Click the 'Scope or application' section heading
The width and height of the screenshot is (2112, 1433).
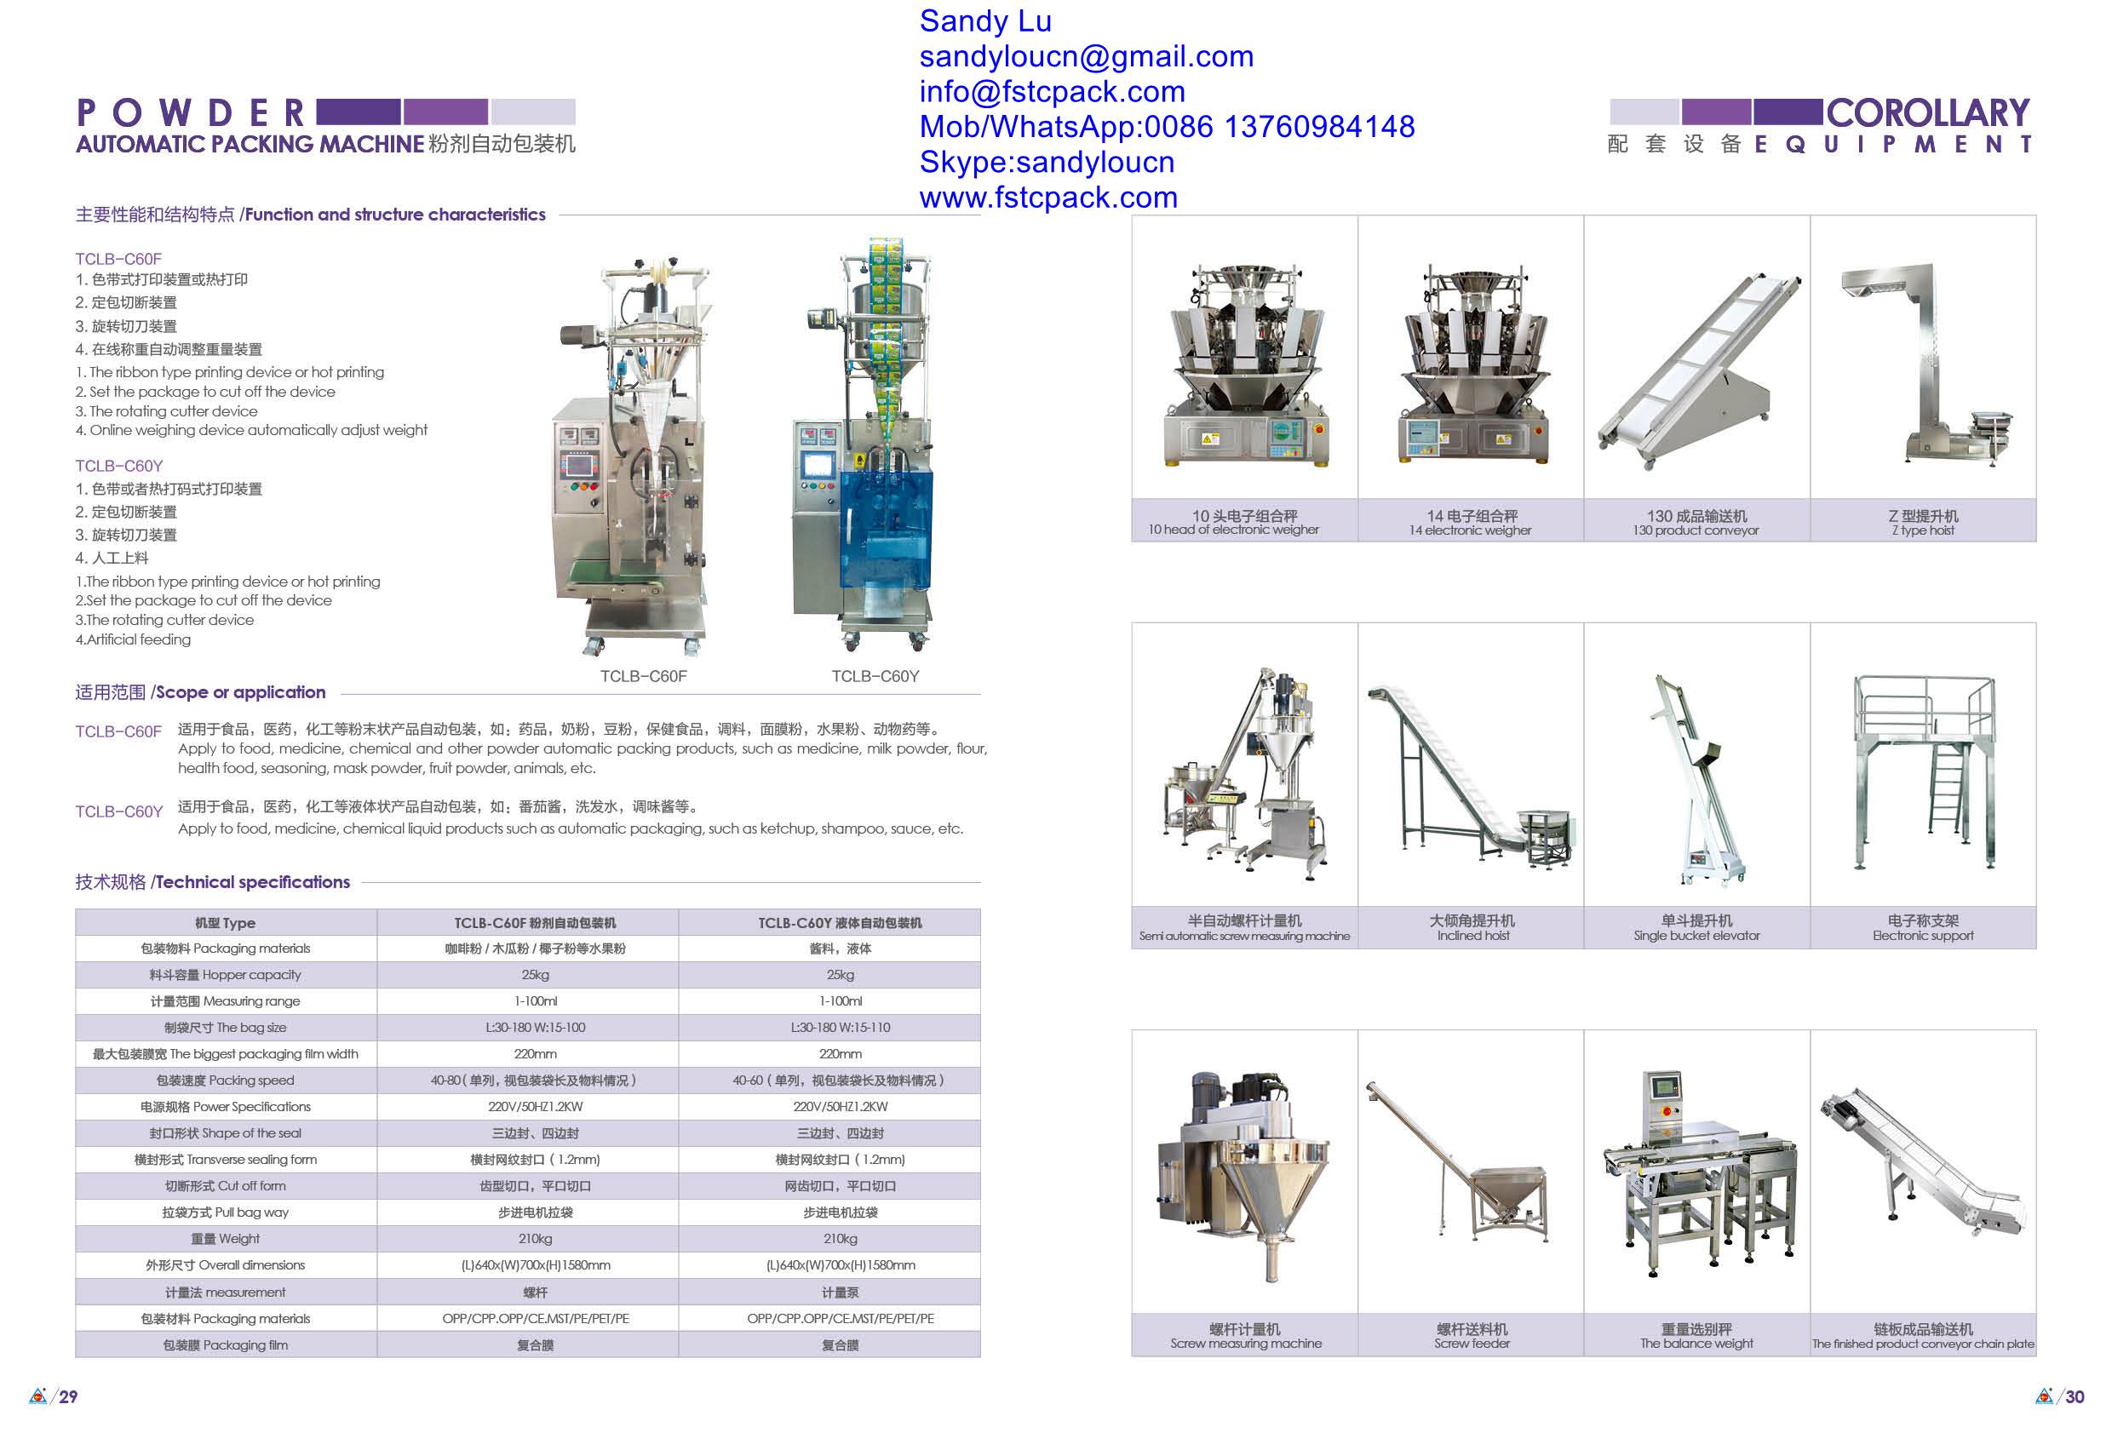click(240, 692)
